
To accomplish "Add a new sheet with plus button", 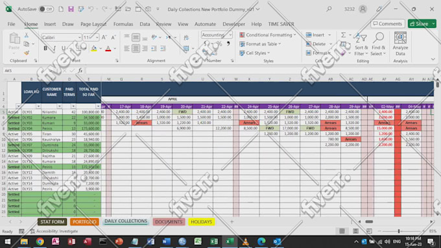I will coord(232,222).
